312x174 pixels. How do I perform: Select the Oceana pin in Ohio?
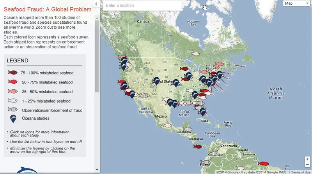coord(203,79)
